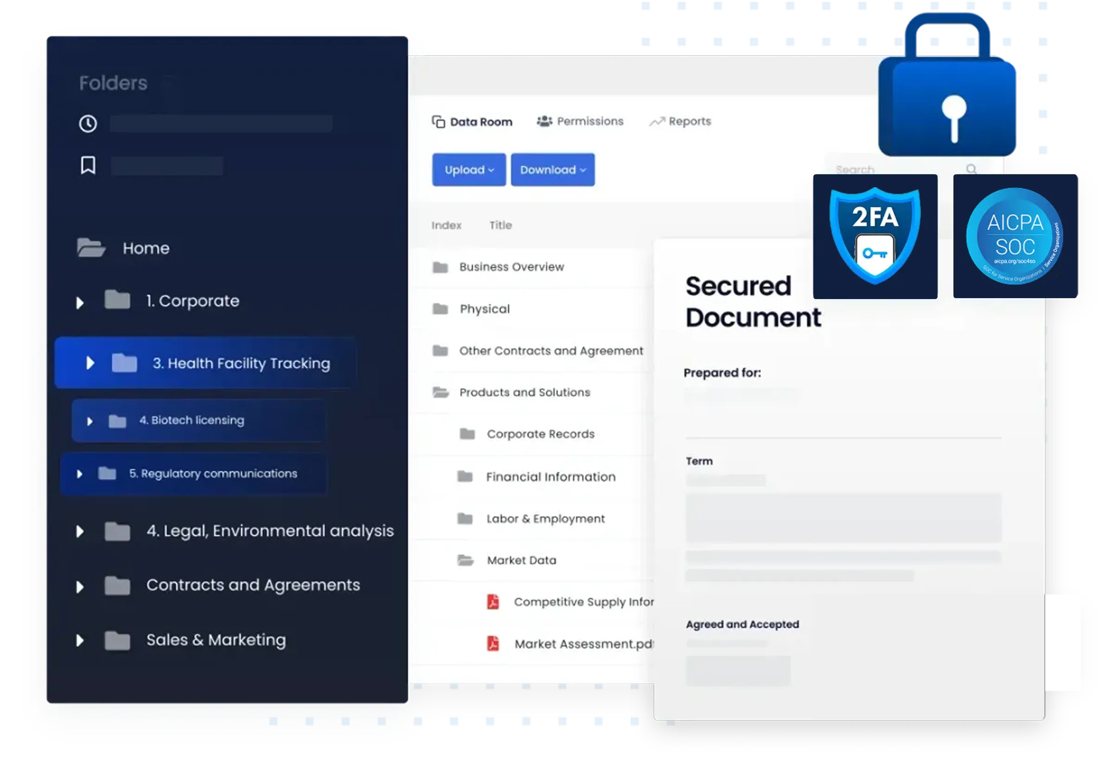Click the Market Assessment.pdf file icon
The image size is (1113, 766).
click(x=493, y=643)
